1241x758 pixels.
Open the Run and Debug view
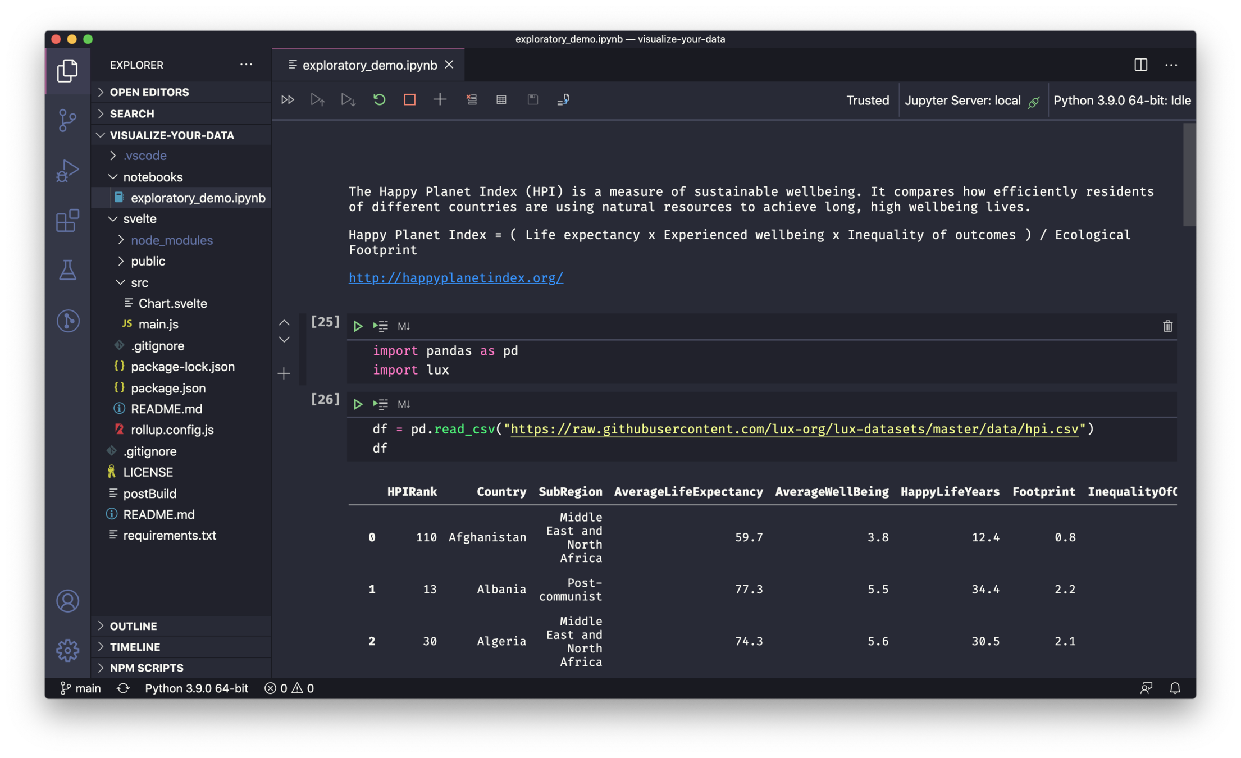[x=67, y=170]
